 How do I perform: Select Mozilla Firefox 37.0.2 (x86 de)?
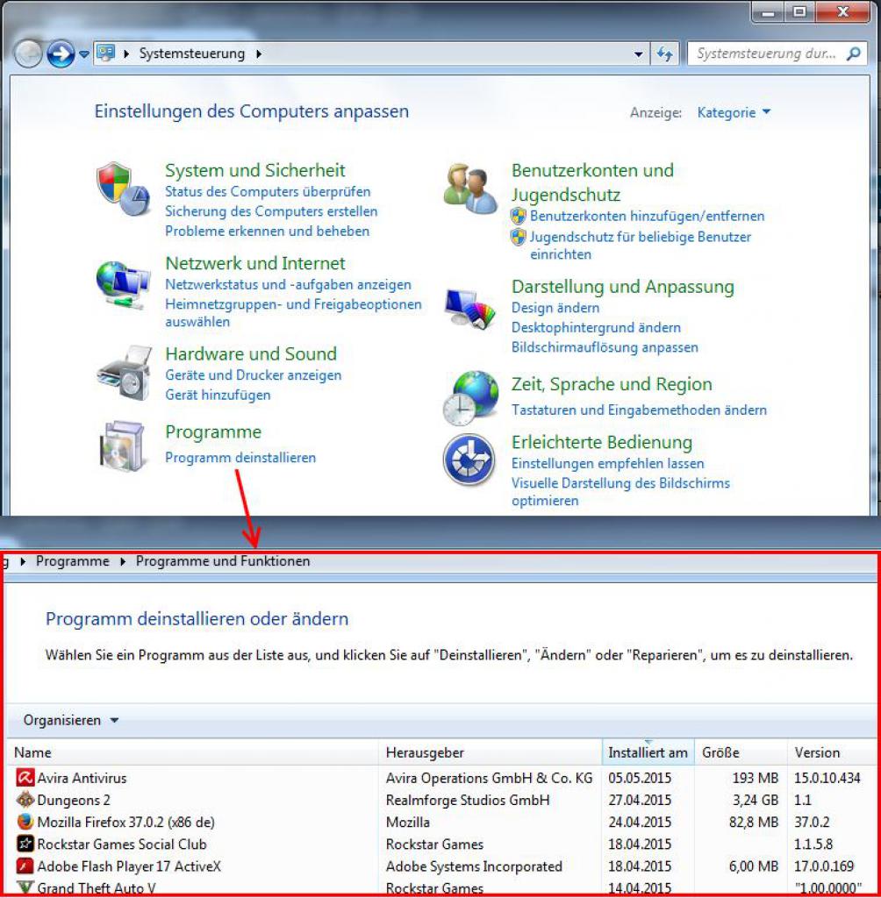pyautogui.click(x=126, y=822)
